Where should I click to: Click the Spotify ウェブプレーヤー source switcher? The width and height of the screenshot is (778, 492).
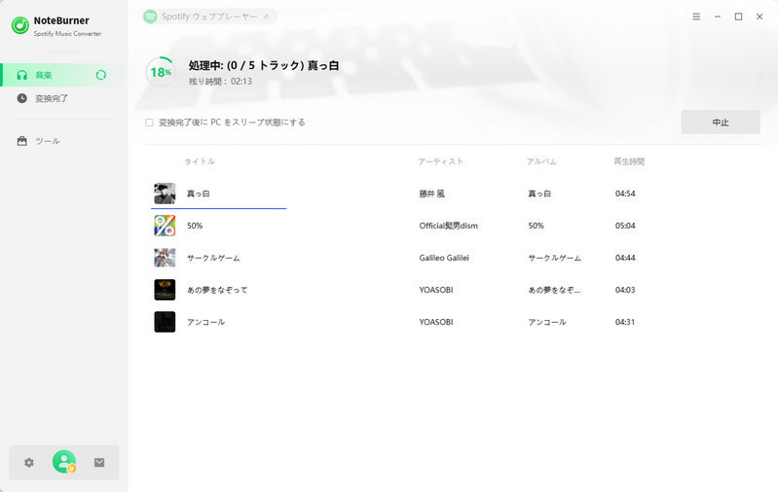click(209, 17)
